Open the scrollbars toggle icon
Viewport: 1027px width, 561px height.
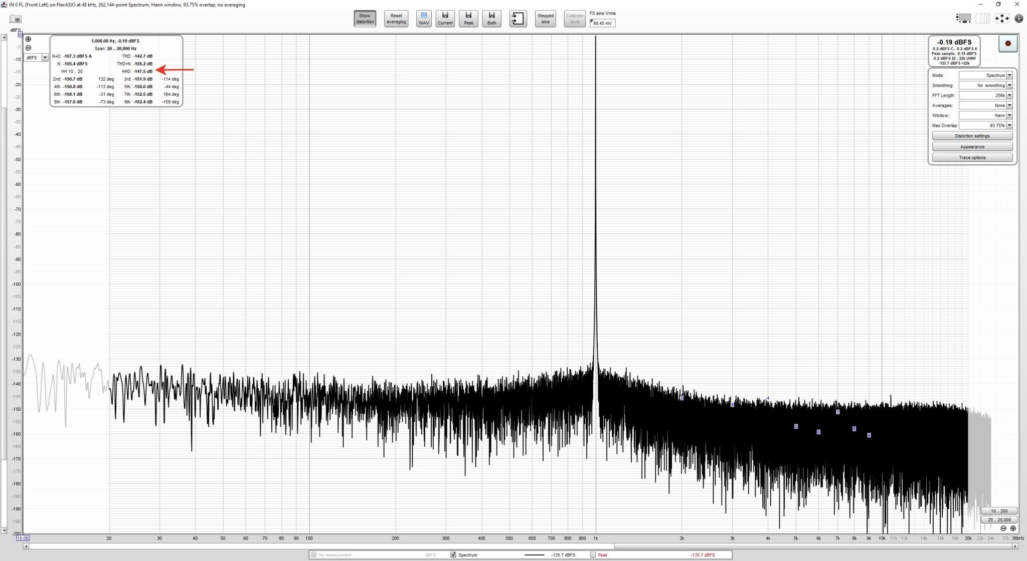(963, 19)
